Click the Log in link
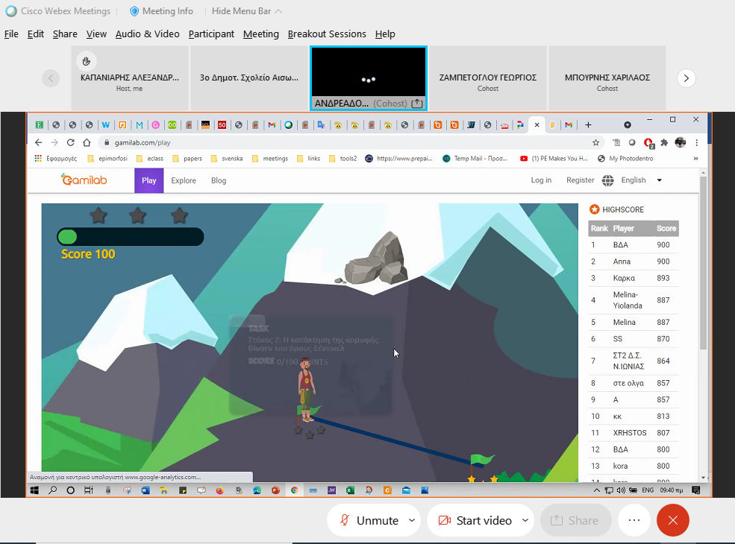Viewport: 735px width, 544px height. (541, 180)
